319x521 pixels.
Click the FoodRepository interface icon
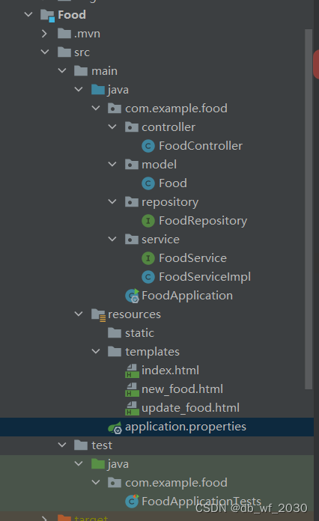148,221
